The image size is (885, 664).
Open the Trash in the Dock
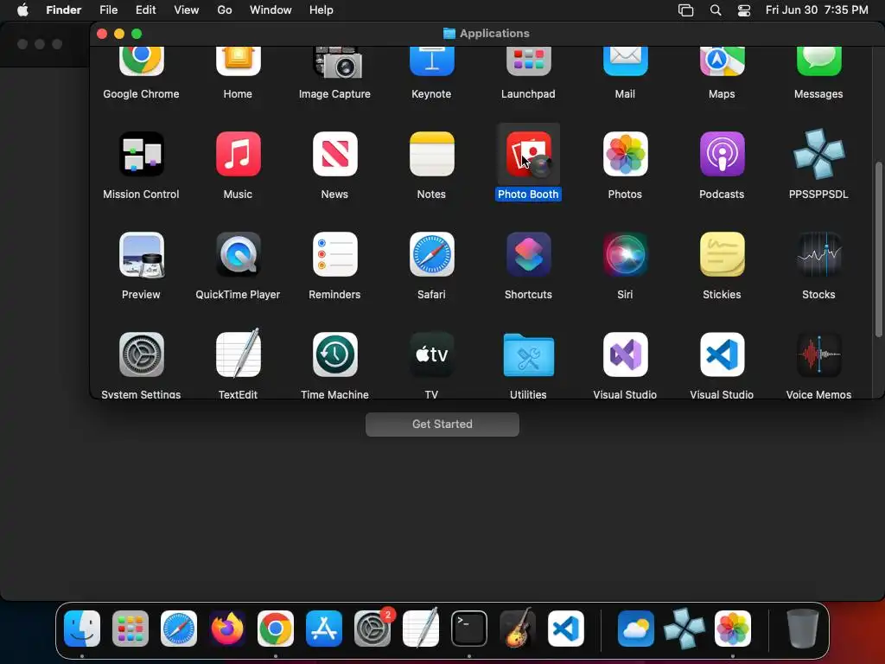(x=803, y=629)
